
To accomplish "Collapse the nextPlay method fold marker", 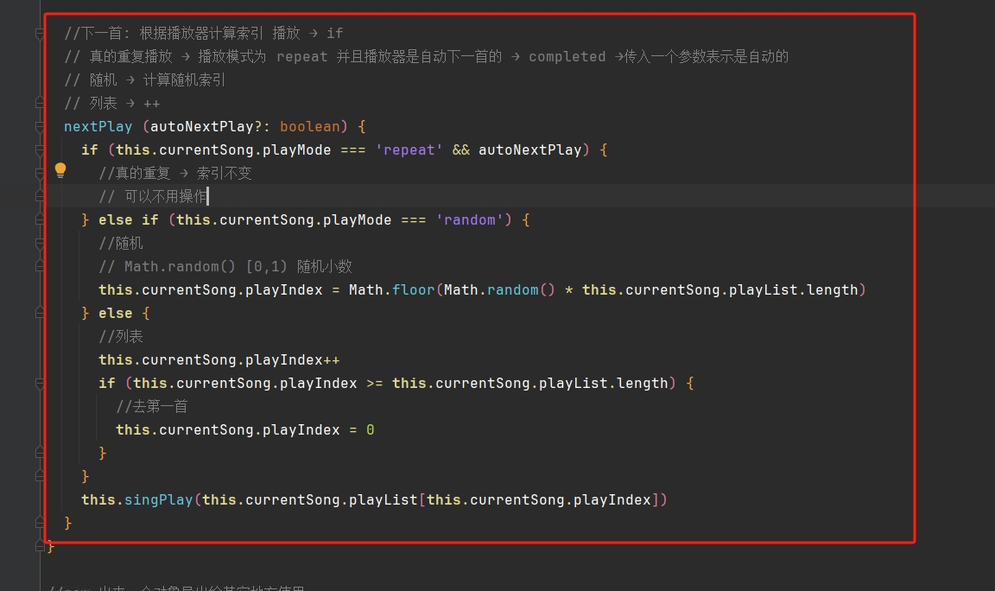I will click(x=40, y=126).
